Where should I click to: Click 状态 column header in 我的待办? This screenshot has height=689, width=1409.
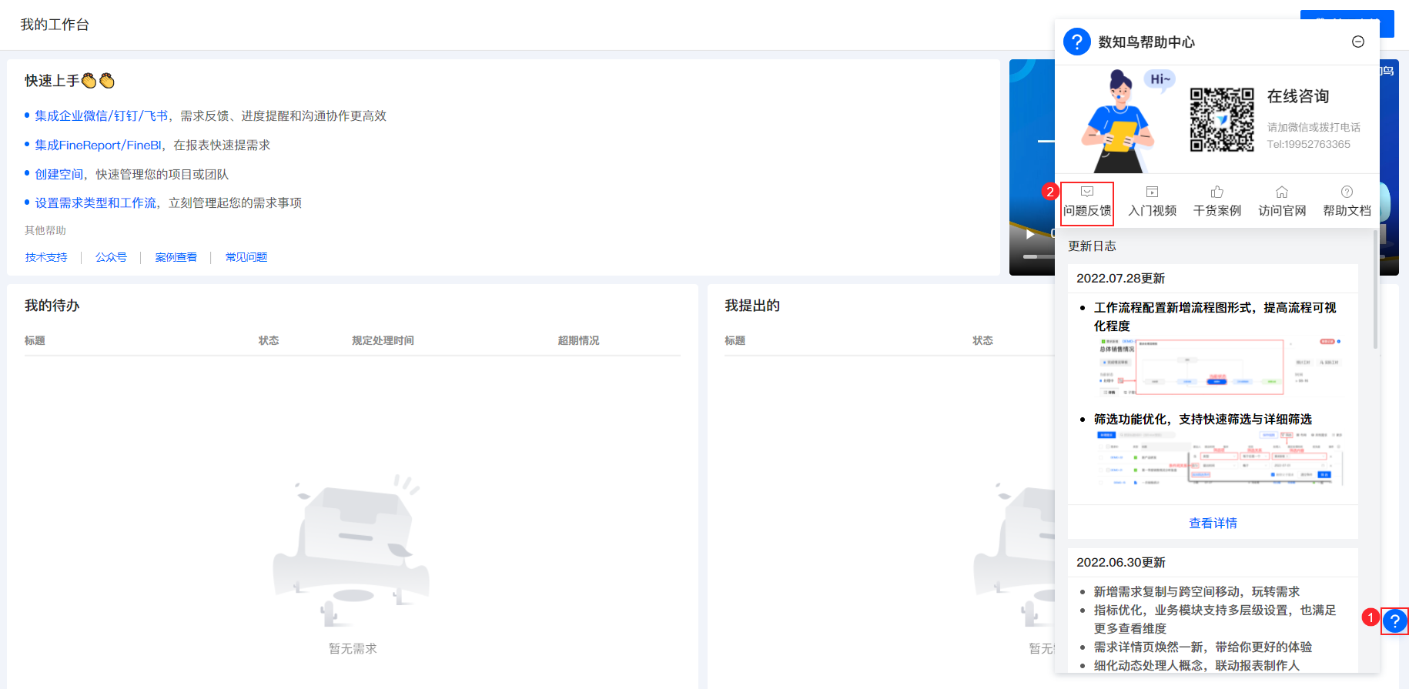coord(269,340)
